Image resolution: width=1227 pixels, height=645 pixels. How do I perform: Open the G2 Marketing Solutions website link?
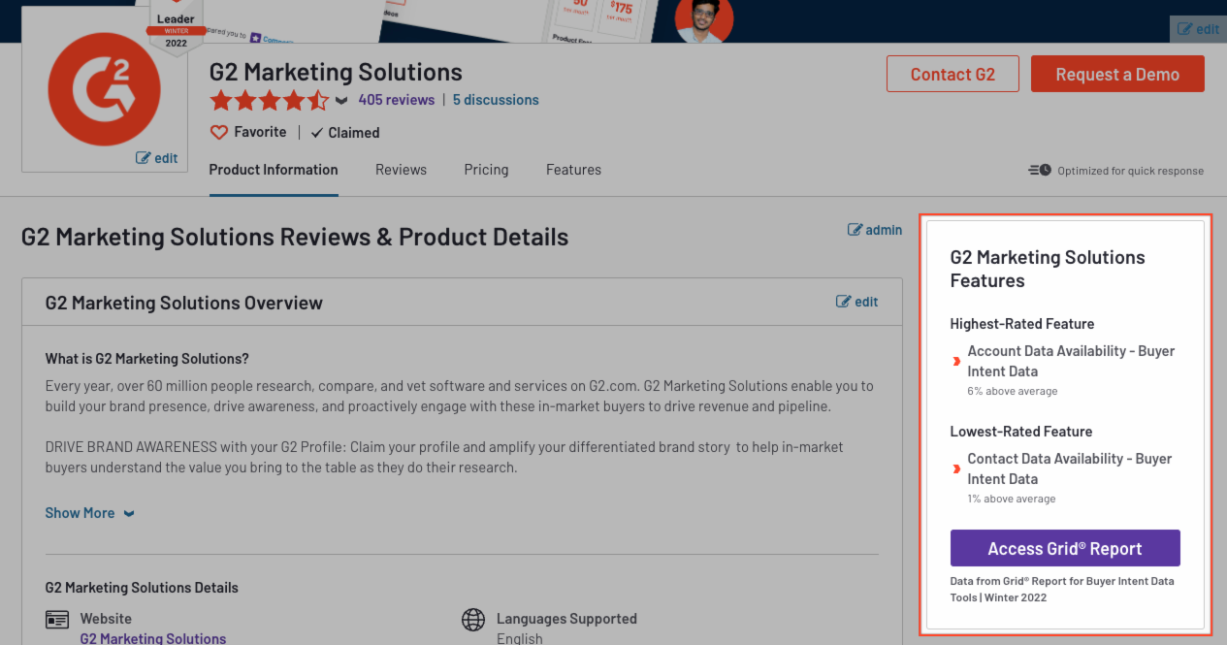coord(153,638)
